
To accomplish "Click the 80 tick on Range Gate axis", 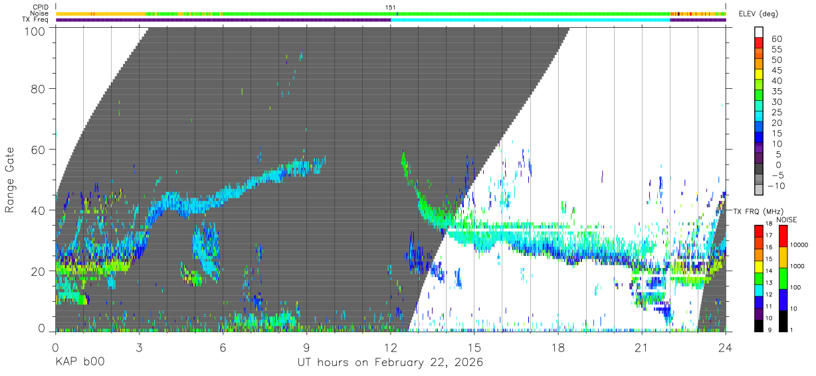I will pyautogui.click(x=38, y=88).
